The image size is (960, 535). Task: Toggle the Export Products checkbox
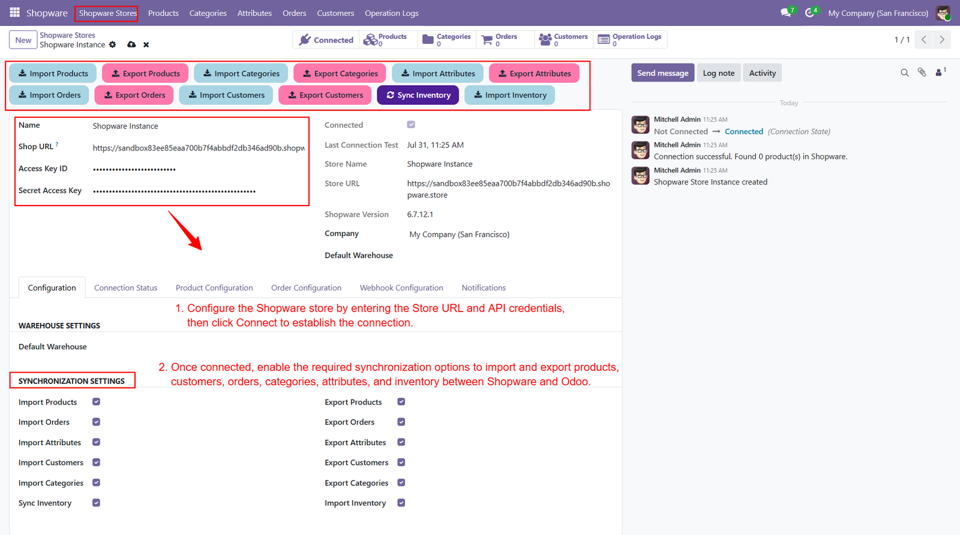(x=401, y=402)
